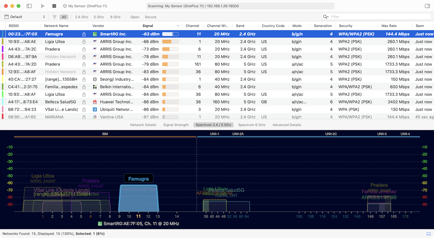Click yellow color marker of 40:CA:...:27:27 row
The image size is (434, 238).
click(3, 79)
